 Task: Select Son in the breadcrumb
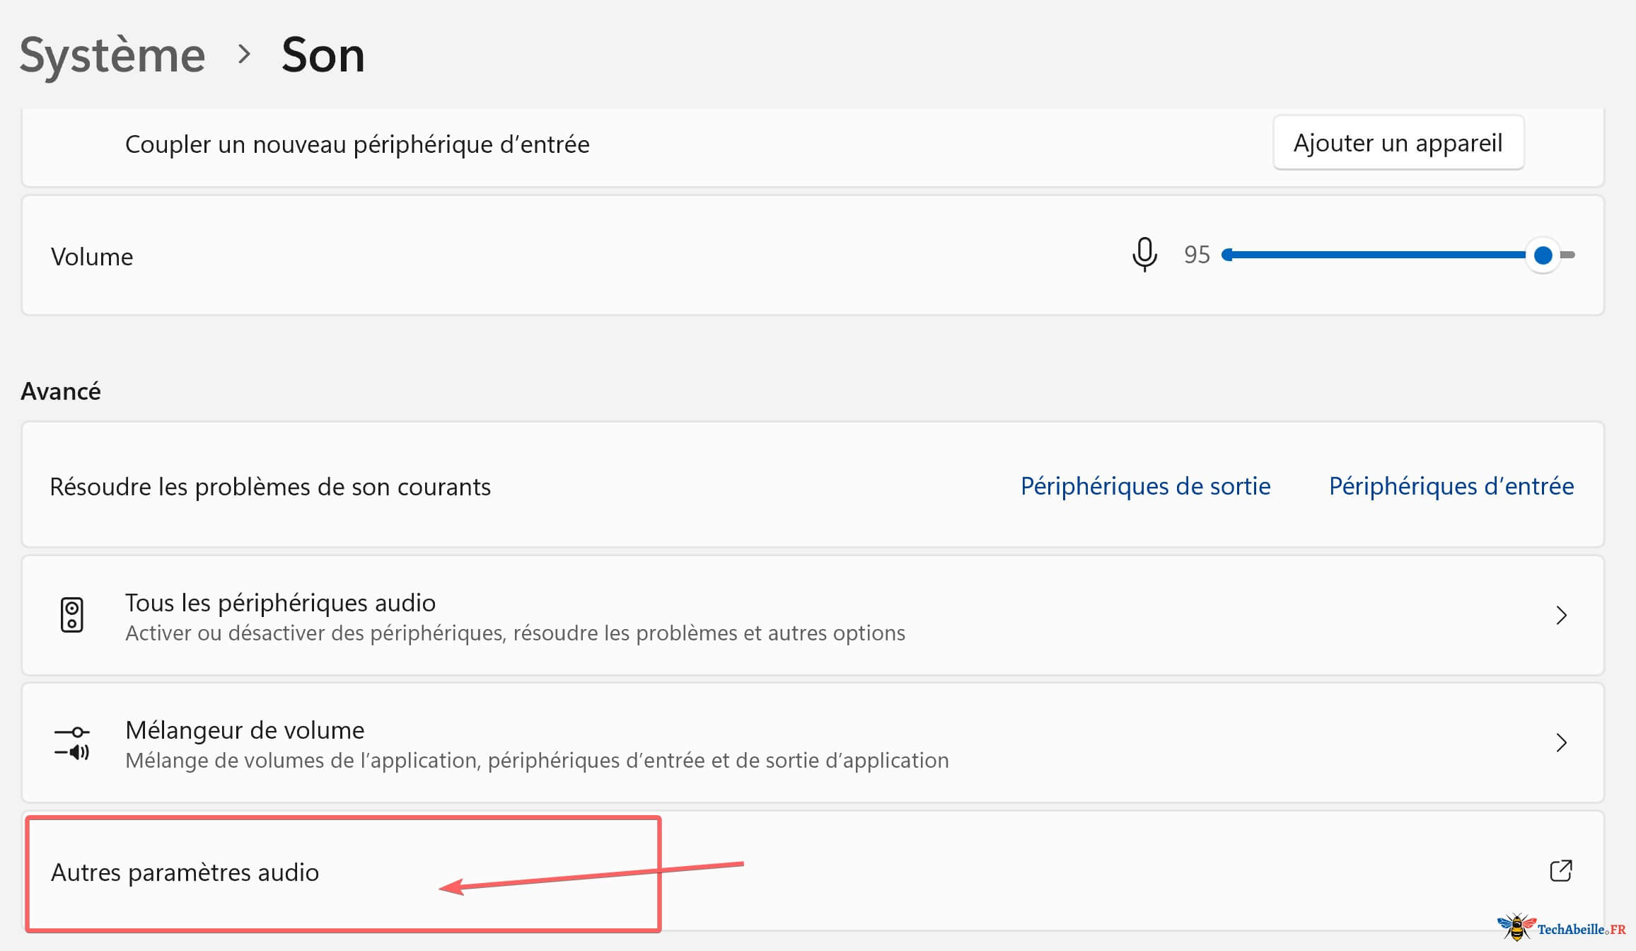coord(323,55)
